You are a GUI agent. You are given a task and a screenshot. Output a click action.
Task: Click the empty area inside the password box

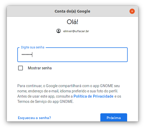click(80, 55)
